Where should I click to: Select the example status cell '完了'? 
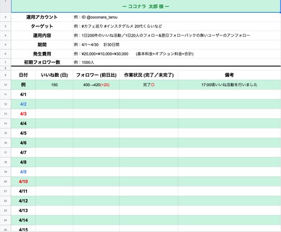click(148, 85)
